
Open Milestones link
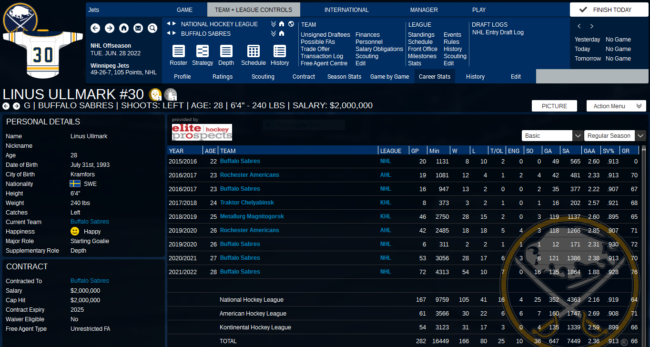click(422, 56)
